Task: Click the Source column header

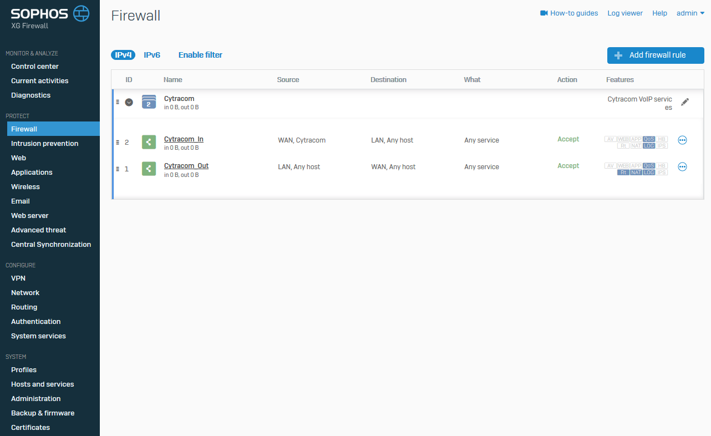Action: point(288,80)
